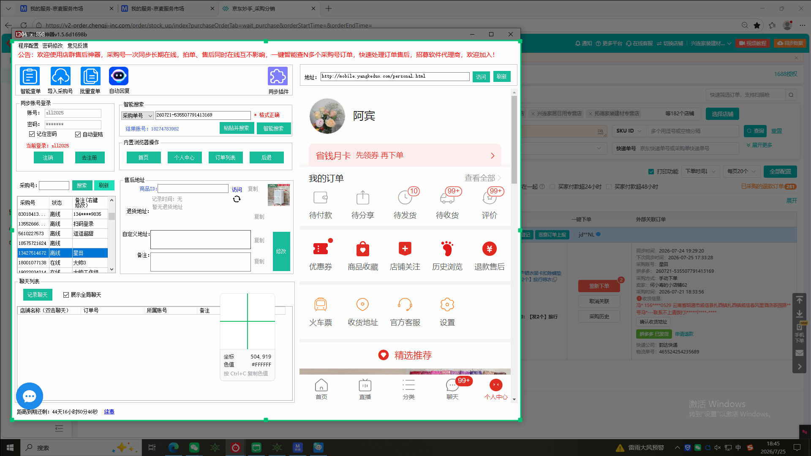
Task: Open the 优惠券 coupon icon
Action: 321,249
